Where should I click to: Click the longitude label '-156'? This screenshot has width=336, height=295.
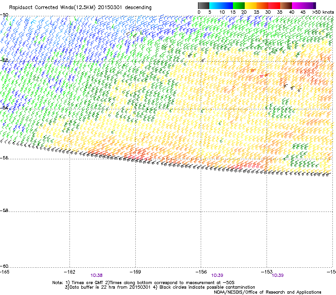point(201,272)
